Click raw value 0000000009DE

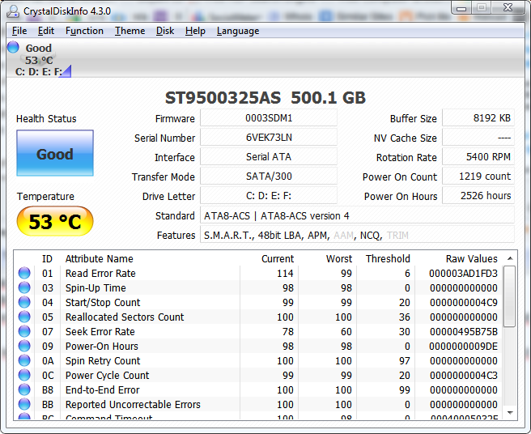pyautogui.click(x=463, y=346)
